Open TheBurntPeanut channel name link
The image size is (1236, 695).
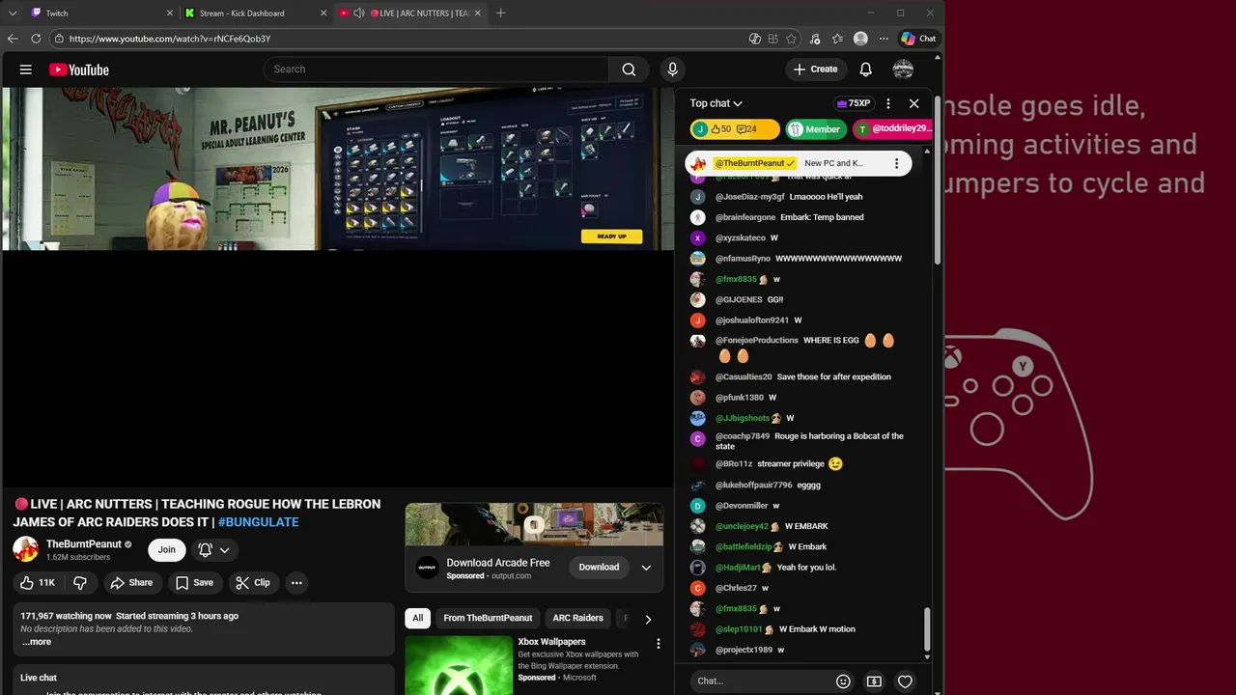84,544
